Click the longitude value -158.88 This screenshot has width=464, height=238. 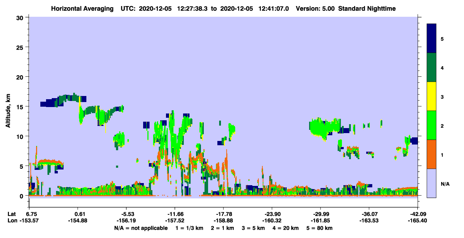coord(223,221)
